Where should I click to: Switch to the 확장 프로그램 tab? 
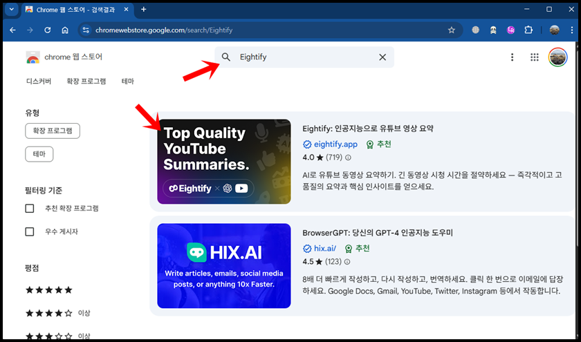[86, 81]
